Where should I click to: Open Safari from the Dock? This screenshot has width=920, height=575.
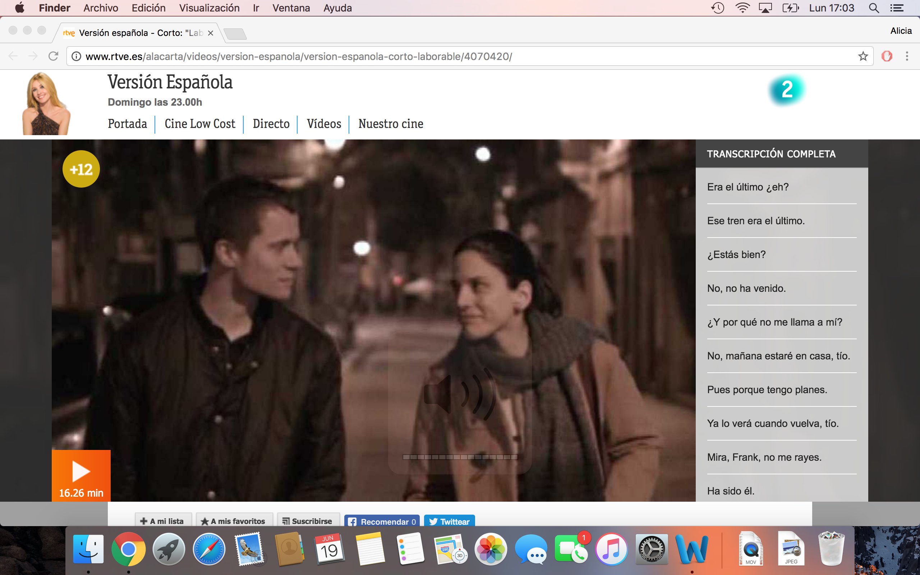click(209, 549)
